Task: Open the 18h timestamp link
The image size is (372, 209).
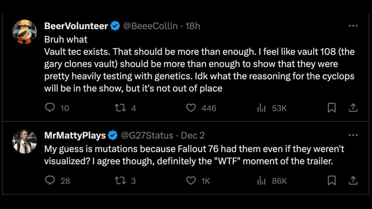Action: (193, 26)
